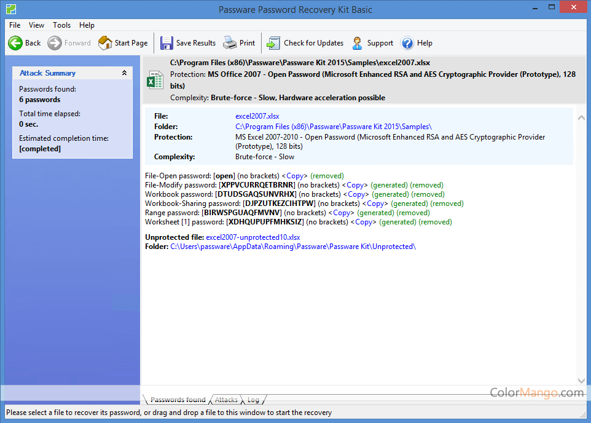Open the excel2007-unprotected10.xlsx file link
Viewport: 591px width, 423px height.
[x=252, y=237]
